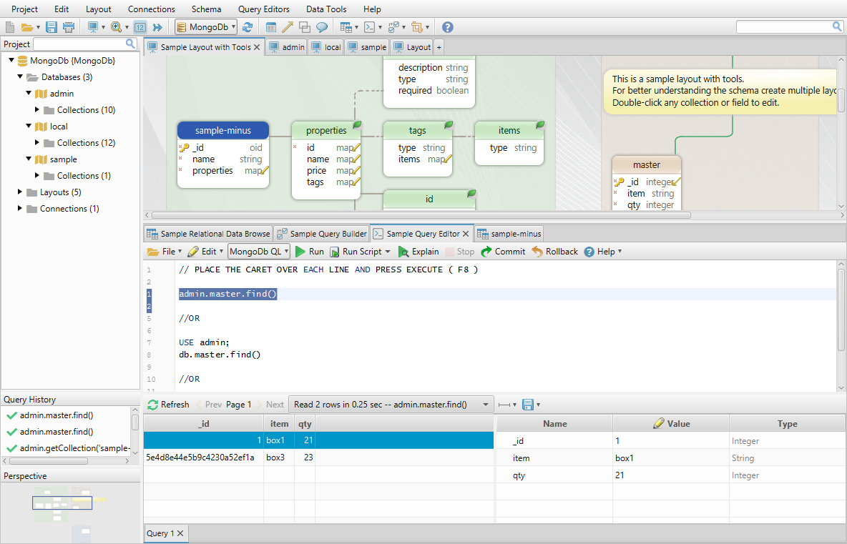Viewport: 847px width, 544px height.
Task: Click the column width arrow icon in results
Action: pos(504,404)
